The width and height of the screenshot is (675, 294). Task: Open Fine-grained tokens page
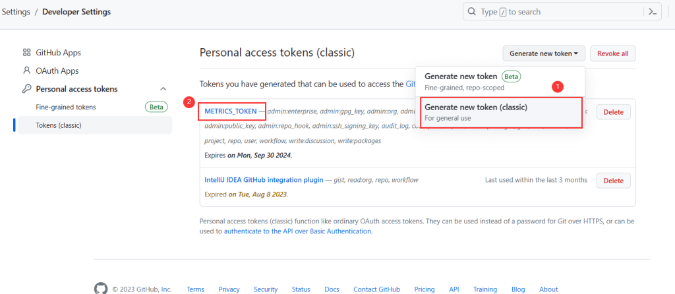66,107
